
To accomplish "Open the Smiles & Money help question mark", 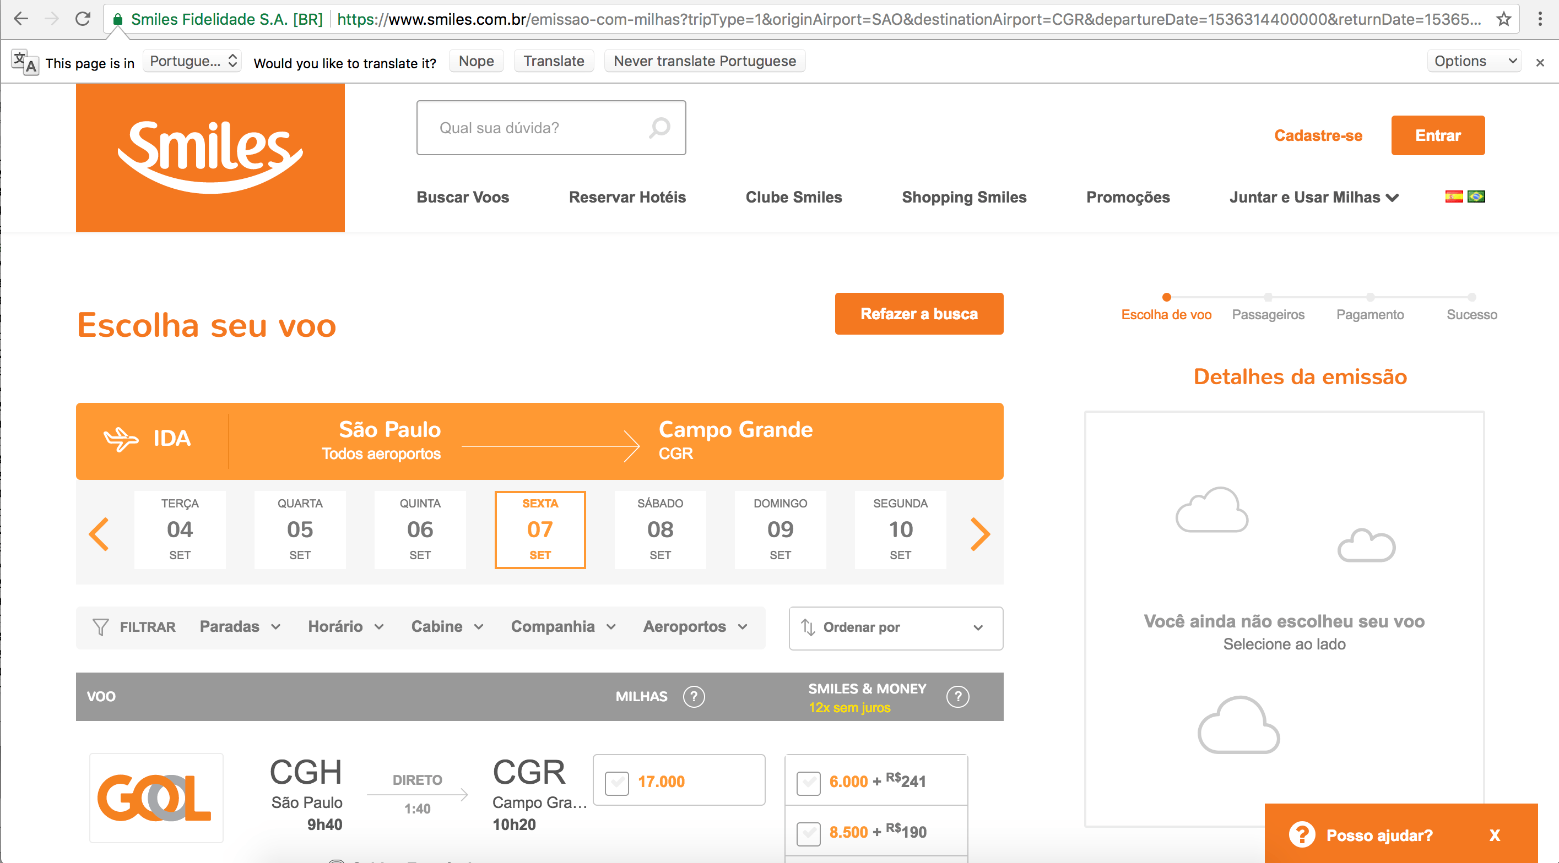I will tap(957, 697).
